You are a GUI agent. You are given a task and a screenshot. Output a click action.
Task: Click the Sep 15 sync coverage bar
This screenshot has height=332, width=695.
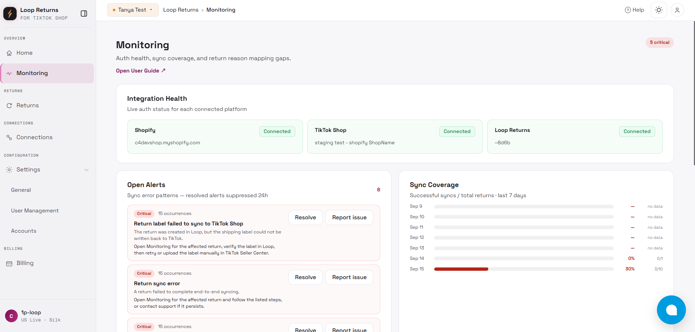524,269
